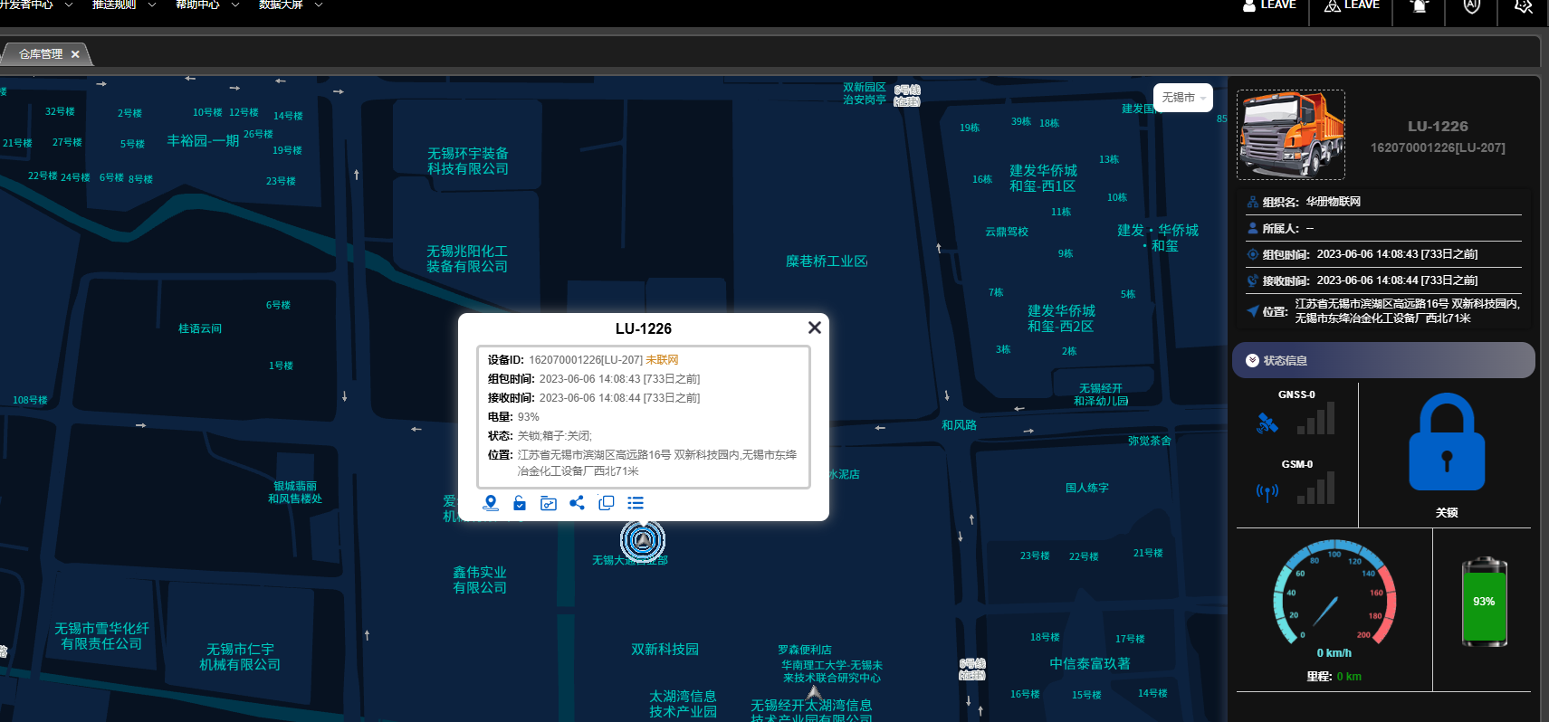Click the large blue lock status icon
The width and height of the screenshot is (1549, 722).
click(x=1447, y=443)
